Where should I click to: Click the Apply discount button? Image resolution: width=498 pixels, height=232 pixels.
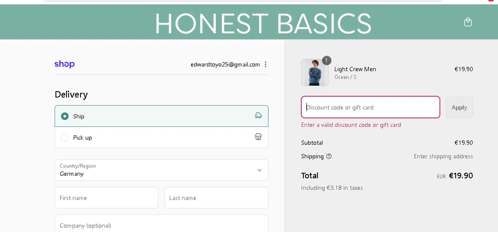pos(459,107)
